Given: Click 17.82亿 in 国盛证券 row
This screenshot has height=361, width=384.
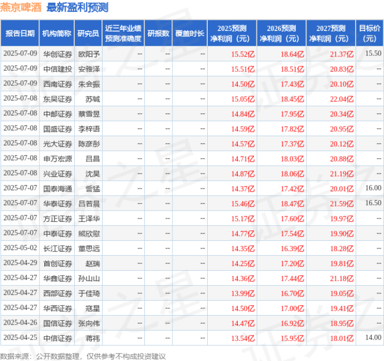Looking at the screenshot, I should pos(293,129).
